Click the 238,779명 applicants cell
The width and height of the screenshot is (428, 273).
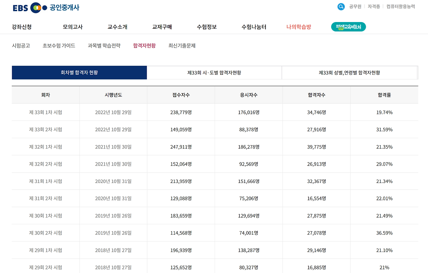[x=181, y=112]
